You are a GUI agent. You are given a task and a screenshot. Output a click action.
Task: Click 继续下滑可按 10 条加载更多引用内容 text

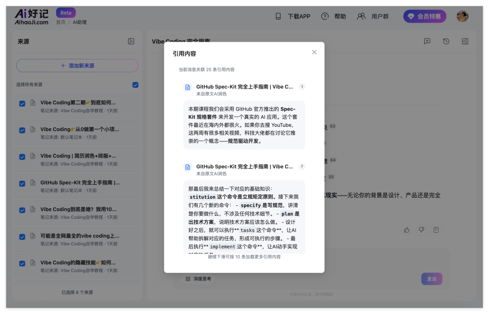tap(244, 257)
